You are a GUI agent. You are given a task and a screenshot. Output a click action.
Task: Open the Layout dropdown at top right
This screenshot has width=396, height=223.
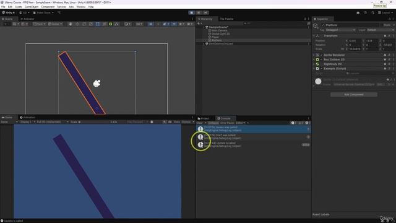coord(385,12)
